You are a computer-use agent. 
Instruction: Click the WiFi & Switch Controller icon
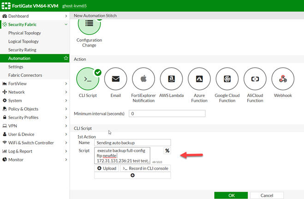[5, 142]
